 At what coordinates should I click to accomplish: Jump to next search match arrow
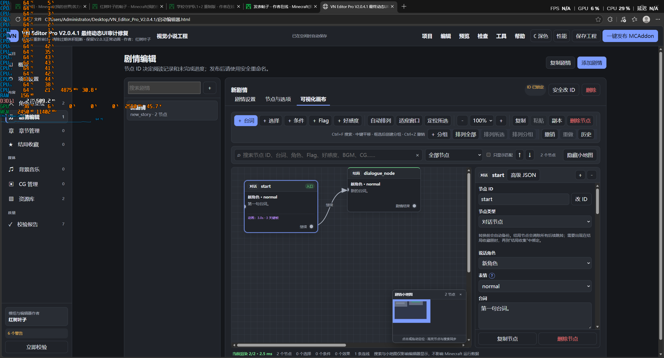click(530, 155)
